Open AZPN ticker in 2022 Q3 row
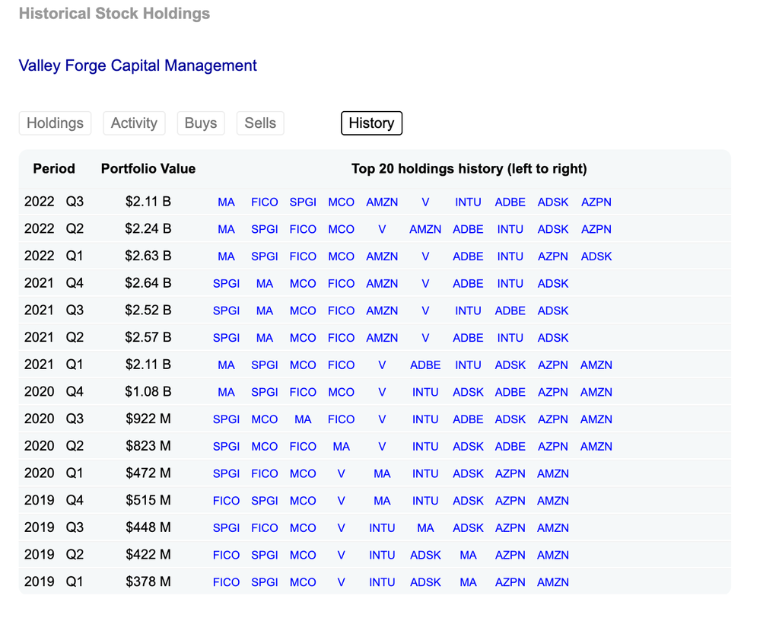Viewport: 760px width, 618px height. [596, 202]
